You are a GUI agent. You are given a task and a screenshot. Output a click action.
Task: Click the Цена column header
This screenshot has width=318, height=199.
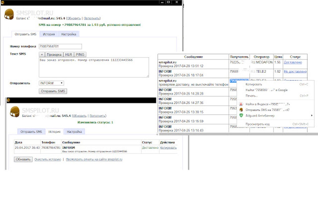coord(278,57)
